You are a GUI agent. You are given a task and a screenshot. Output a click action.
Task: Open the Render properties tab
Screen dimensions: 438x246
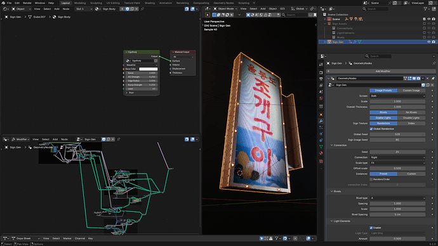pyautogui.click(x=321, y=72)
